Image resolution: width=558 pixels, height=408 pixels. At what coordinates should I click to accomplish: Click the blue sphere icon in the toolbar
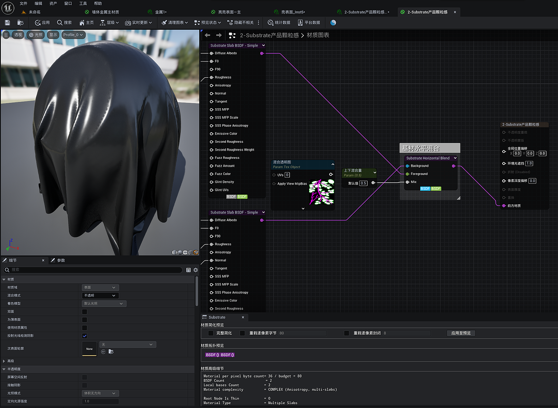tap(333, 22)
